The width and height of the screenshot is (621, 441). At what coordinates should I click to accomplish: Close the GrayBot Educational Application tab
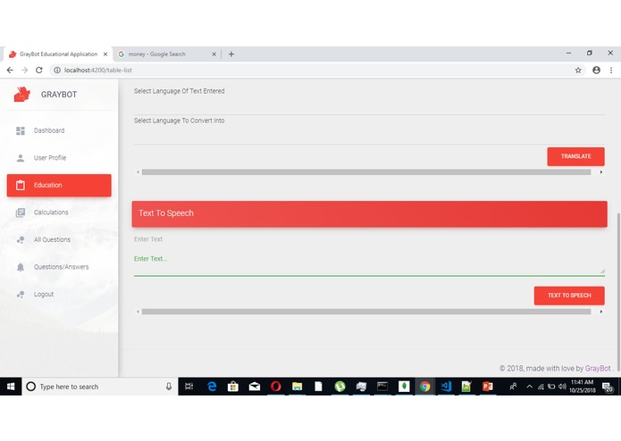[105, 54]
